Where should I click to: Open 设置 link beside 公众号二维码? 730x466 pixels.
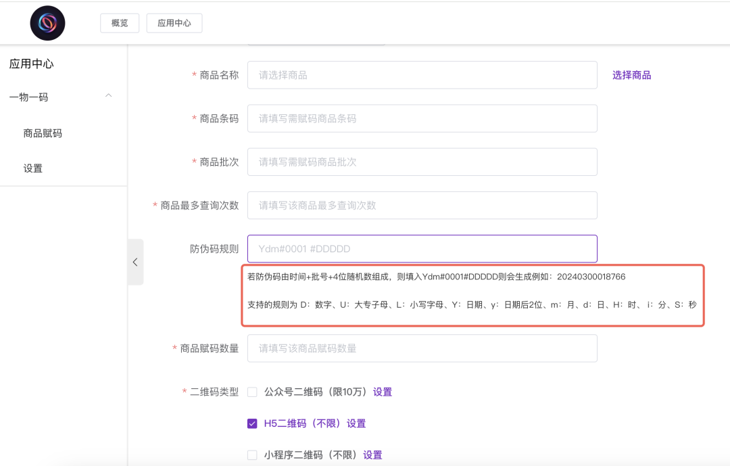[383, 392]
